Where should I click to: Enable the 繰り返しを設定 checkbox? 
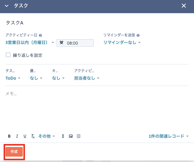(x=8, y=55)
